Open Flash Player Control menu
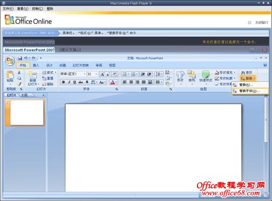The height and width of the screenshot is (201, 272). tap(38, 9)
